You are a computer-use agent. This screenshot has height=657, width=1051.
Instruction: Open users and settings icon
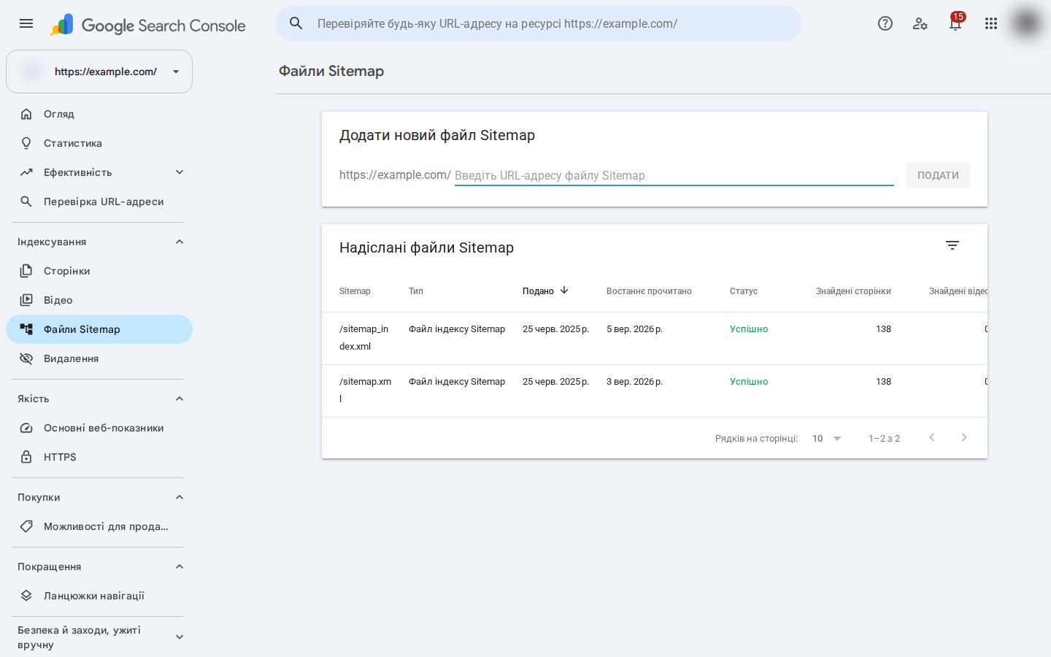pyautogui.click(x=920, y=23)
